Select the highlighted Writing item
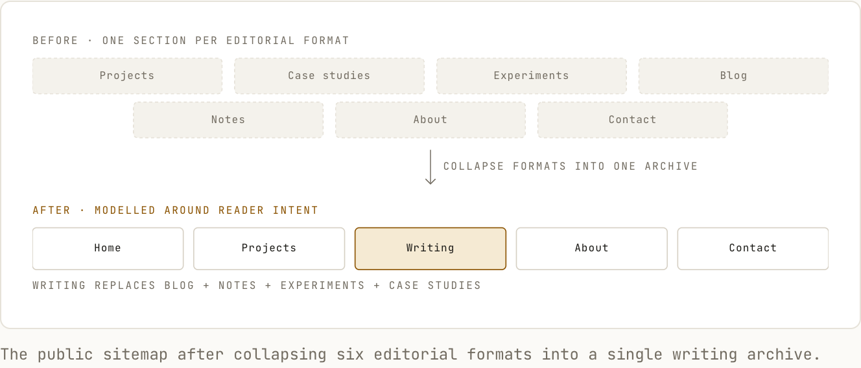Screen dimensions: 861x368 (x=430, y=248)
